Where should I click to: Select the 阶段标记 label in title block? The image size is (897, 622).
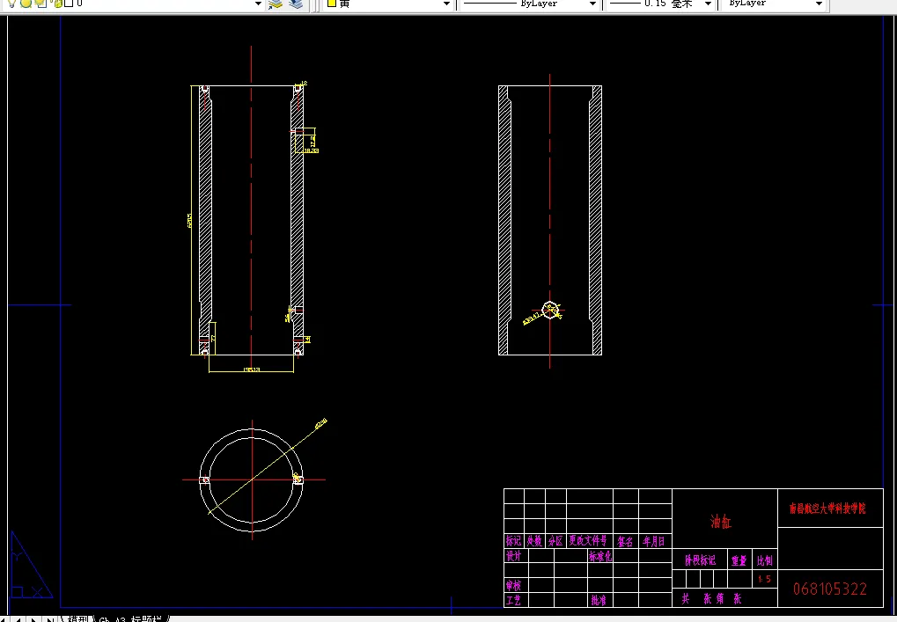[x=700, y=560]
